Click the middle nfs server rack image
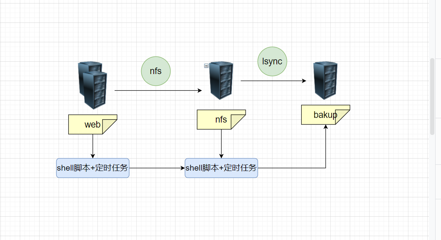 (x=222, y=80)
